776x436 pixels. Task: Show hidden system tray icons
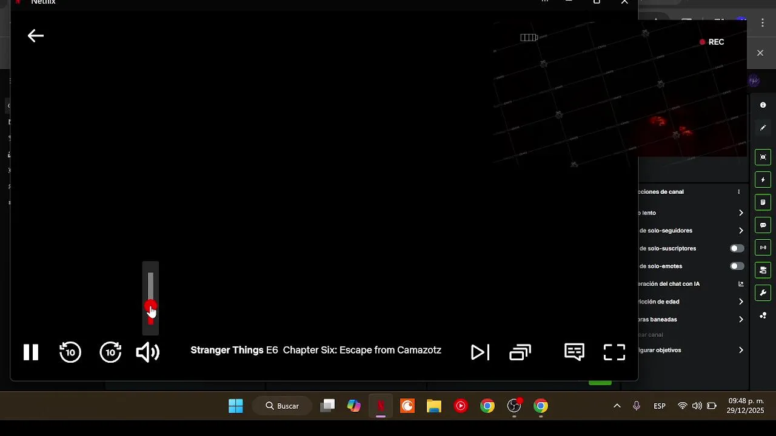click(617, 406)
